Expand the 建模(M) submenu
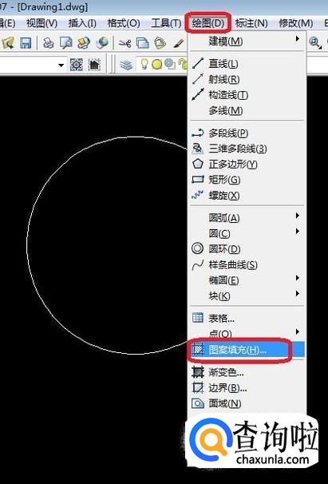This screenshot has height=484, width=328. pos(247,41)
